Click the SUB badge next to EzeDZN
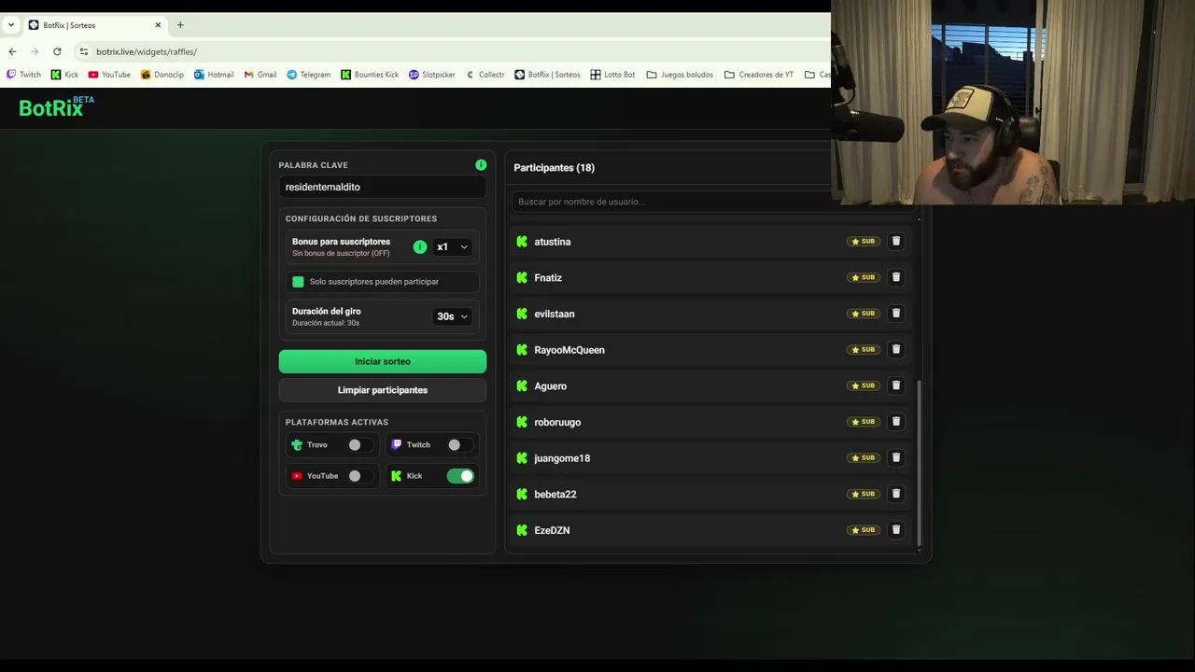This screenshot has height=672, width=1195. 864,530
